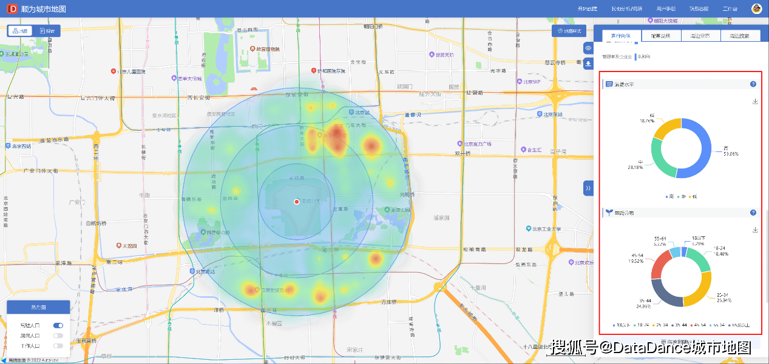
Task: Collapse the right panel with the double-chevron
Action: (588, 188)
